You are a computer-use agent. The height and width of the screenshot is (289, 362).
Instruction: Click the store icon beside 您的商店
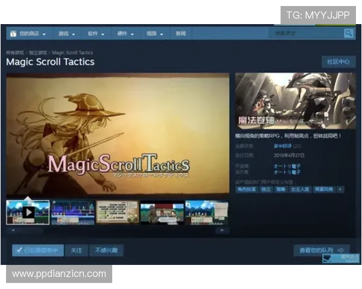(13, 34)
